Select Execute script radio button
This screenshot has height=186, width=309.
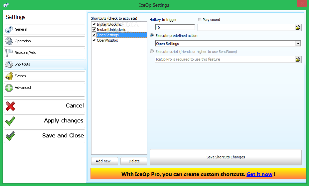pos(152,52)
